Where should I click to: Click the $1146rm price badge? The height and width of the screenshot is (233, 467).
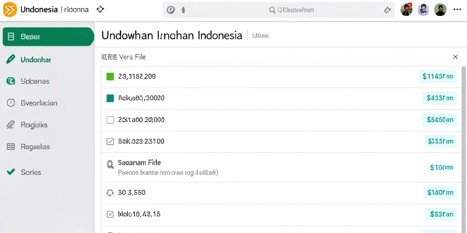click(437, 76)
